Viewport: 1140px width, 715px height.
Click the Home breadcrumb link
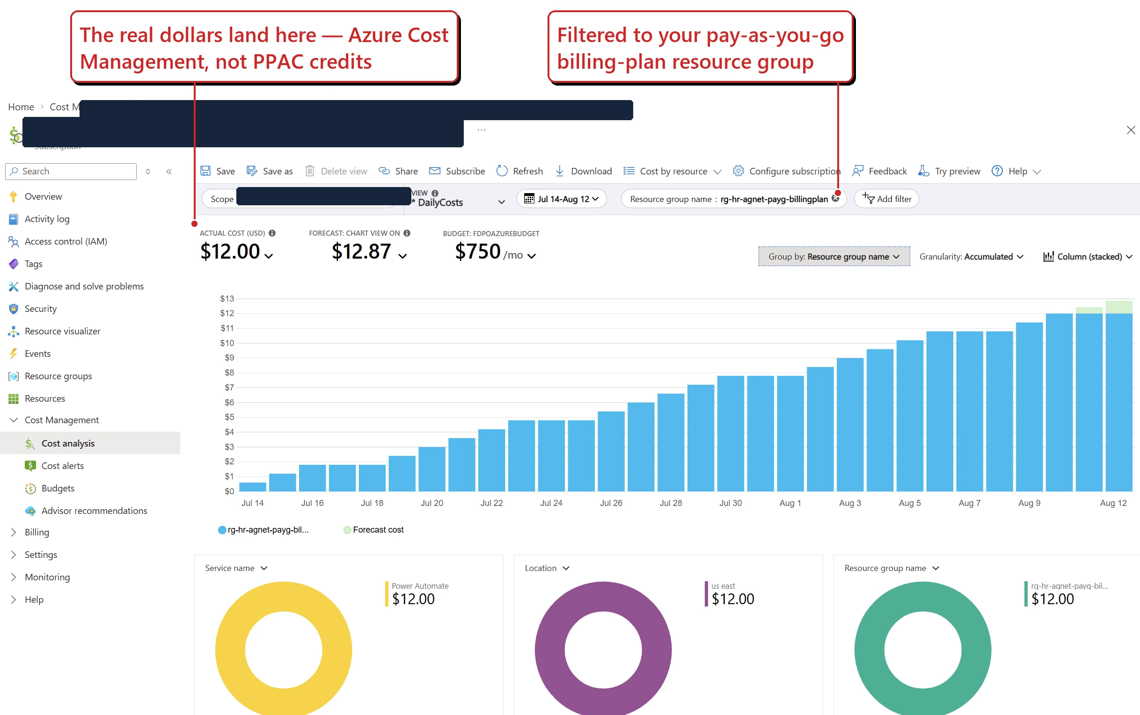[21, 107]
